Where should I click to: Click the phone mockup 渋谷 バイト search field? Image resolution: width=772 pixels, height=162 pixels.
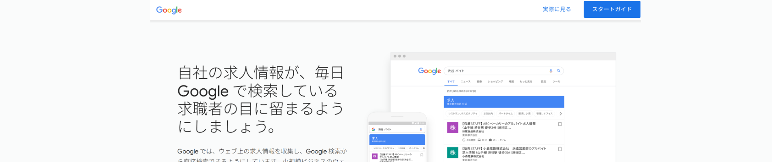[397, 129]
